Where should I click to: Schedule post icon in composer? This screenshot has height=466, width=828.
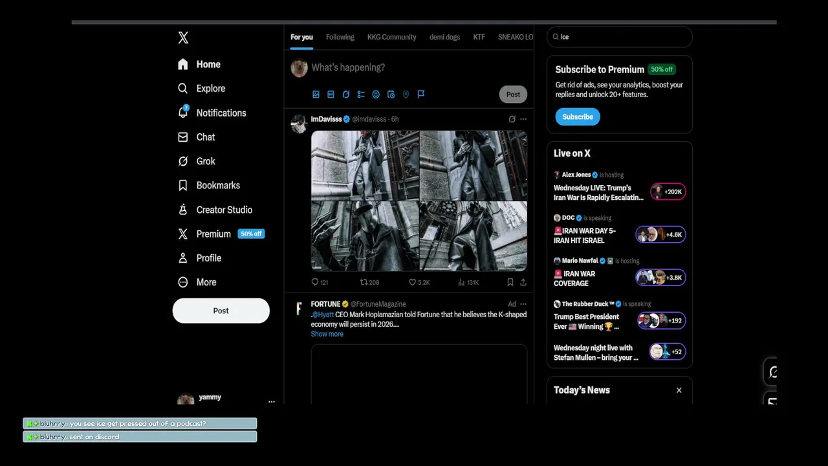(x=391, y=94)
